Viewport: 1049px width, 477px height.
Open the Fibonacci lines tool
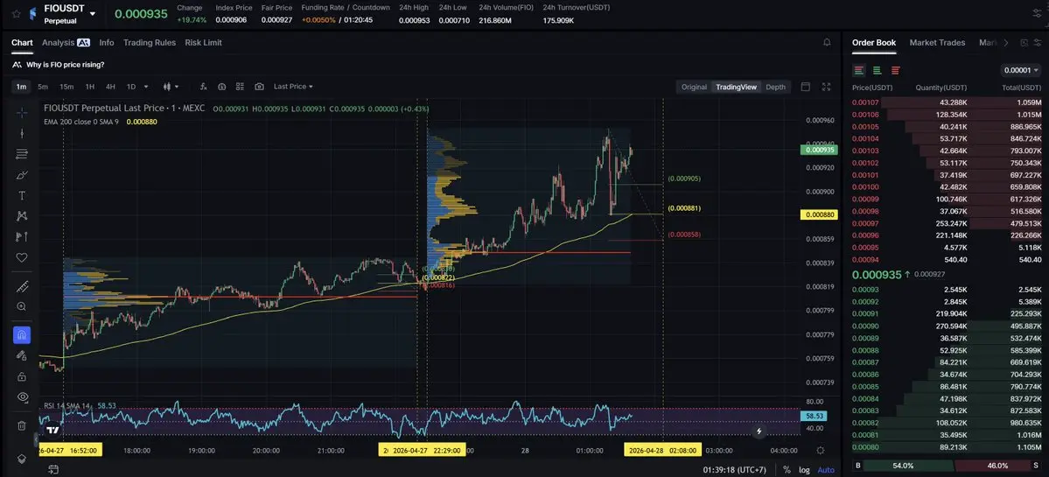pos(21,154)
